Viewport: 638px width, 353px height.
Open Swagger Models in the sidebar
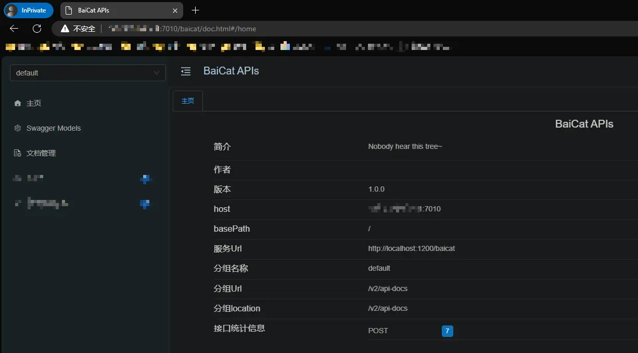[54, 128]
